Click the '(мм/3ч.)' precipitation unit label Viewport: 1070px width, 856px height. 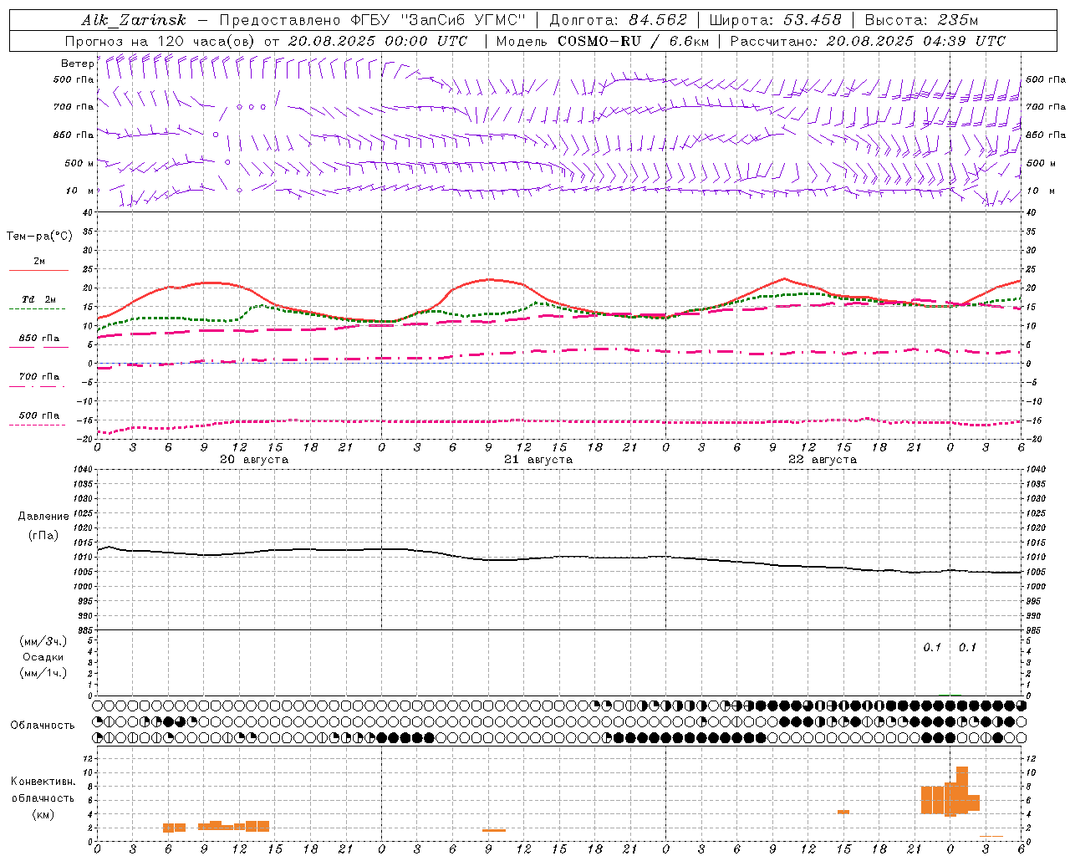tap(43, 641)
